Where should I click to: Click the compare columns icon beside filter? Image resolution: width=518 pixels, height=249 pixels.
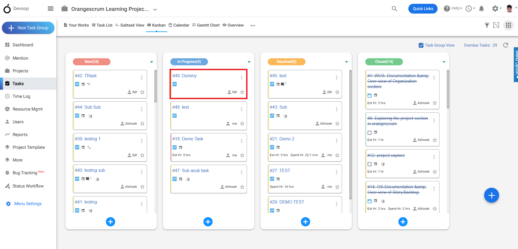click(496, 25)
